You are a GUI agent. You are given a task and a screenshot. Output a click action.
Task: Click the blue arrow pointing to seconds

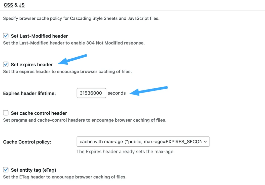coord(148,91)
